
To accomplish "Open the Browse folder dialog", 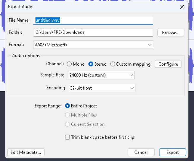I will 171,32.
